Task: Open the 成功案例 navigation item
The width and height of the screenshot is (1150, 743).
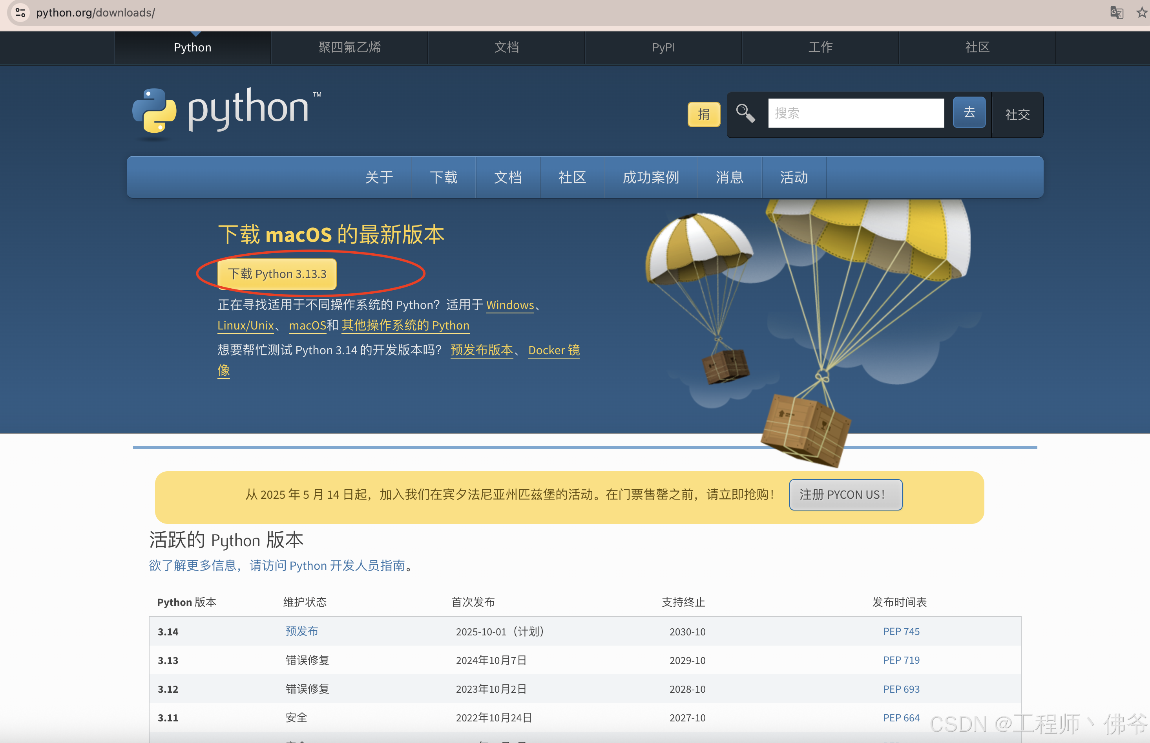Action: pyautogui.click(x=650, y=178)
